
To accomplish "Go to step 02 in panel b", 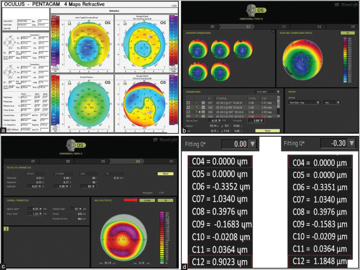I will click(248, 27).
